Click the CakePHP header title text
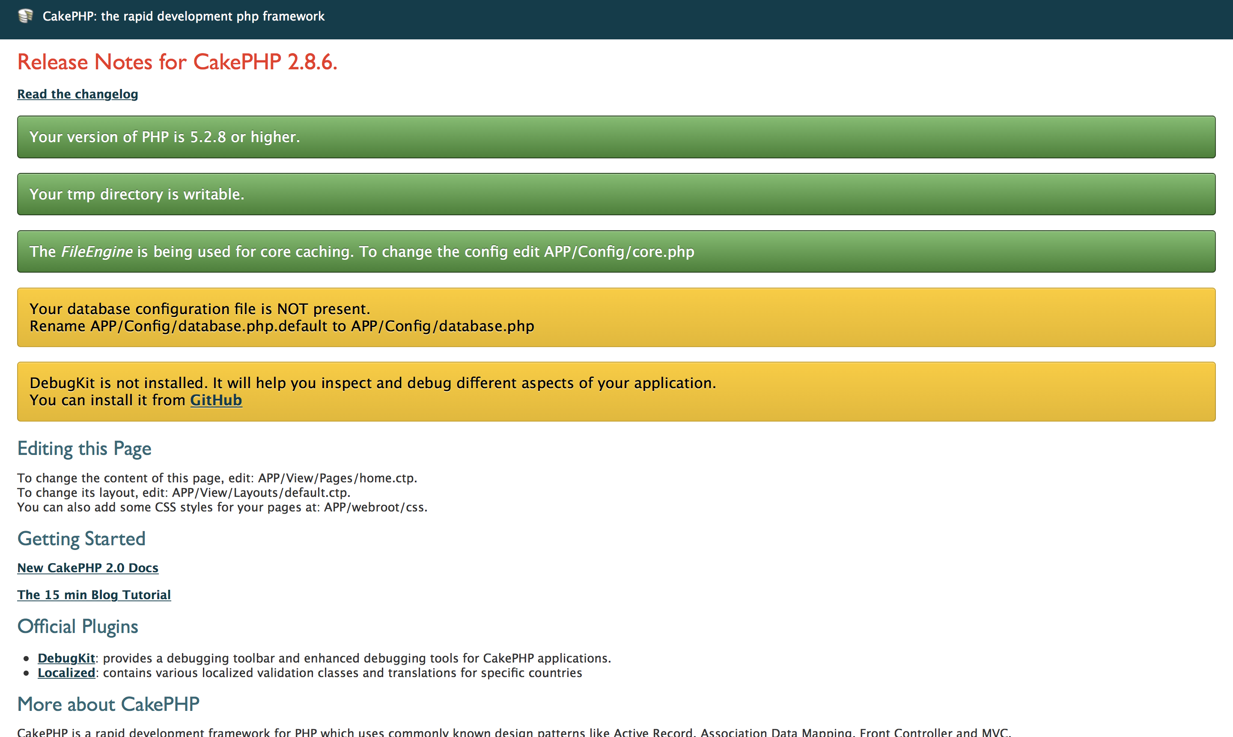 tap(184, 16)
